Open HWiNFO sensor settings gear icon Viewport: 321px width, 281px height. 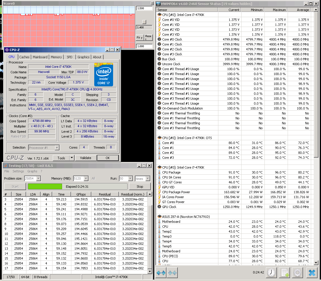297,273
